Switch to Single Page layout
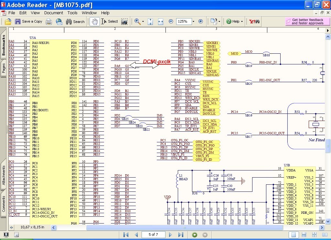The width and height of the screenshot is (331, 240). coord(294,235)
